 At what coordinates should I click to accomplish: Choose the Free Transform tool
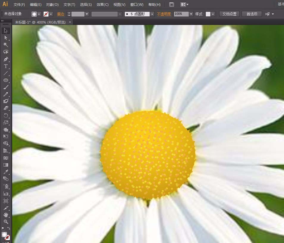pos(6,136)
